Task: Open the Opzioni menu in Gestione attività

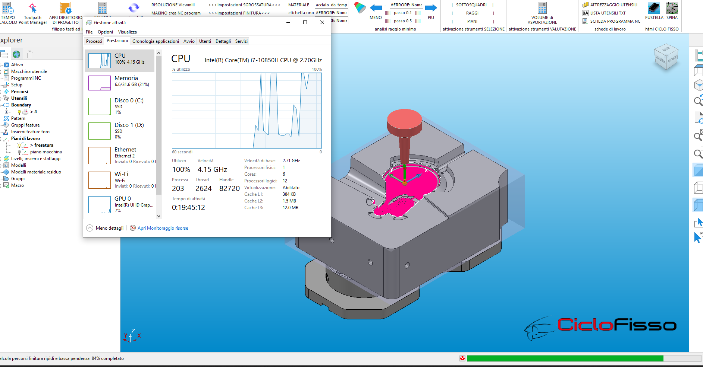Action: coord(105,32)
